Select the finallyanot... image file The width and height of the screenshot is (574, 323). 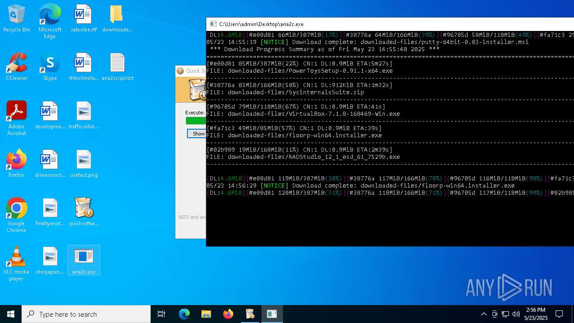50,213
